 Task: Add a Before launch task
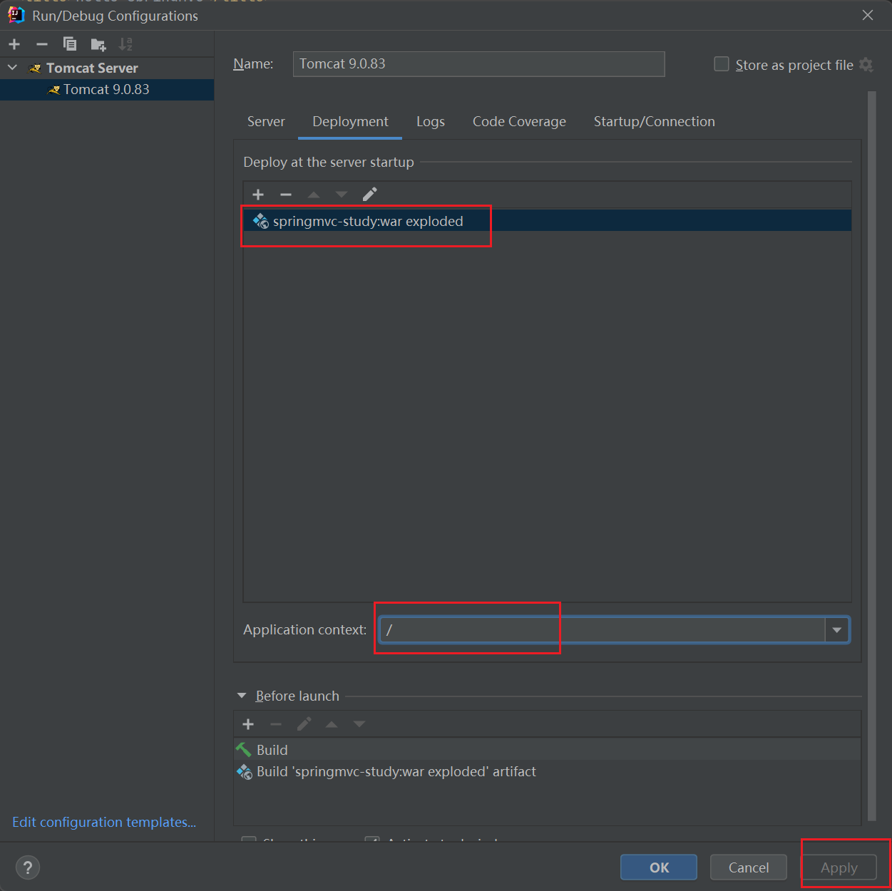248,724
